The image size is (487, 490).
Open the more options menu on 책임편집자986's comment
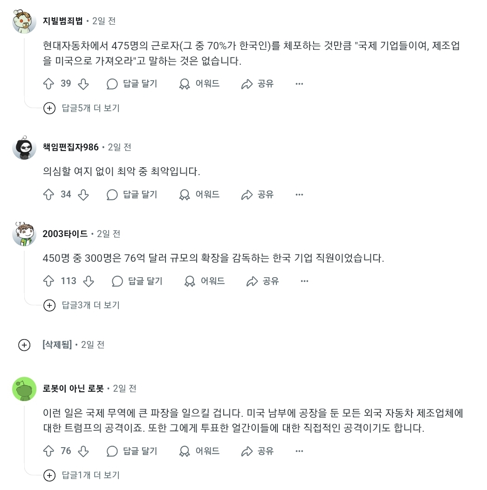pyautogui.click(x=299, y=194)
